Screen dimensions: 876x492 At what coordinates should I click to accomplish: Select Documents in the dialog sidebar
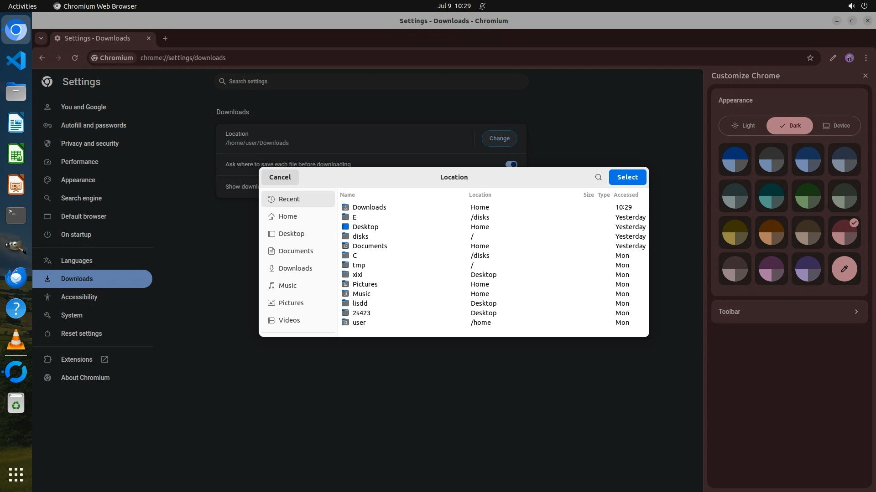click(296, 251)
